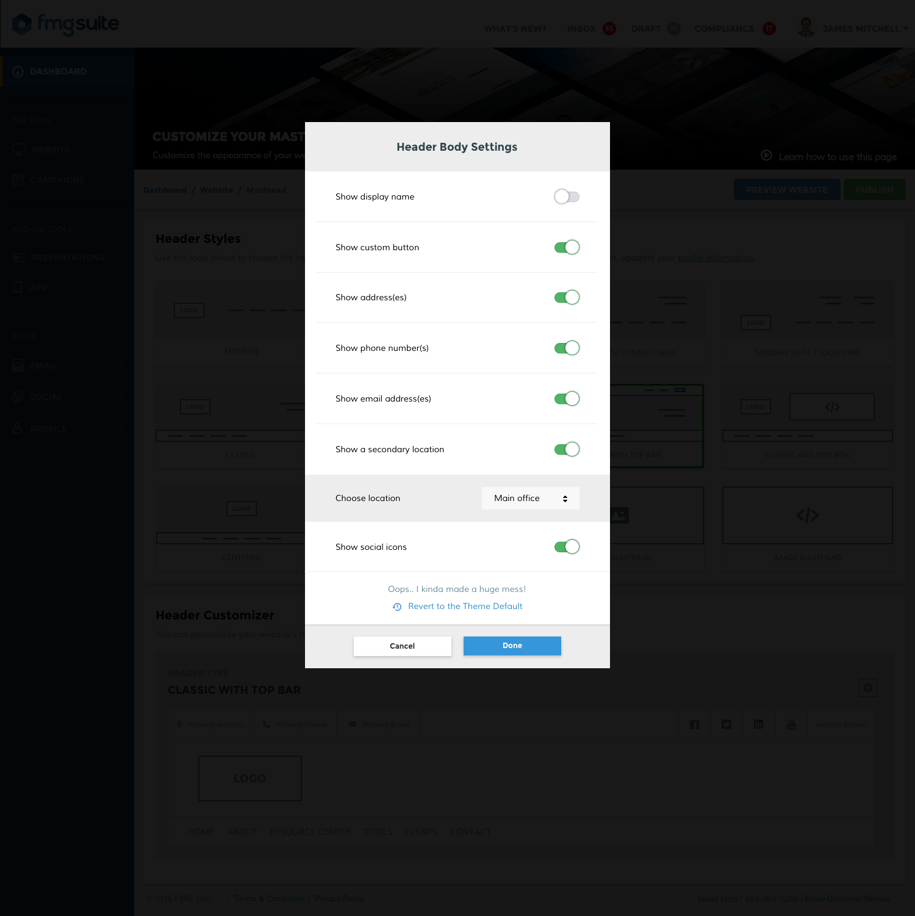This screenshot has width=915, height=916.
Task: Open the Compliance menu item
Action: pyautogui.click(x=724, y=29)
